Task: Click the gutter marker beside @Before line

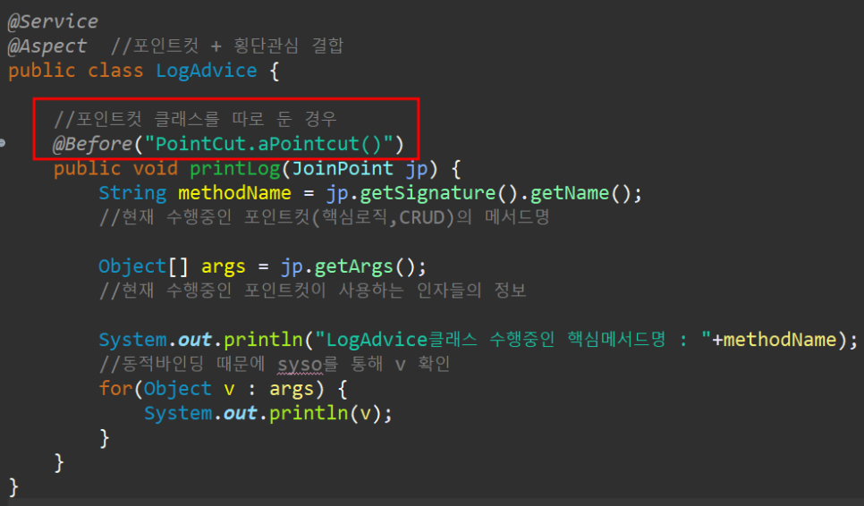Action: pos(3,143)
